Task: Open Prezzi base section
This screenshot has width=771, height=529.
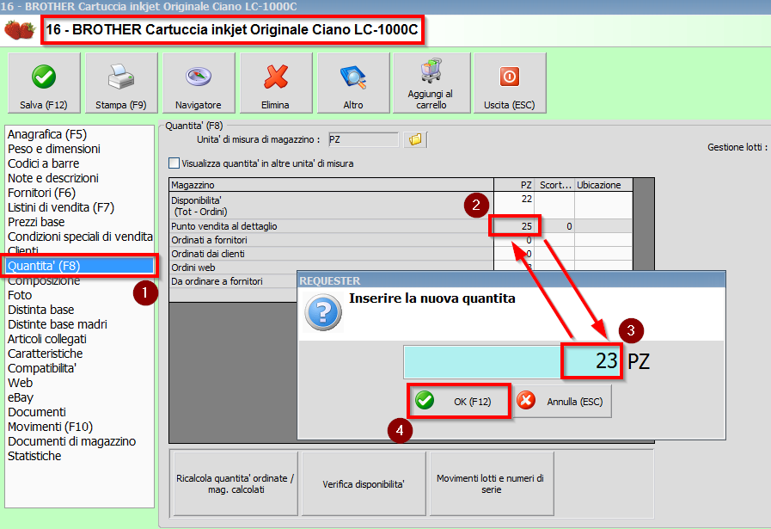Action: coord(36,222)
